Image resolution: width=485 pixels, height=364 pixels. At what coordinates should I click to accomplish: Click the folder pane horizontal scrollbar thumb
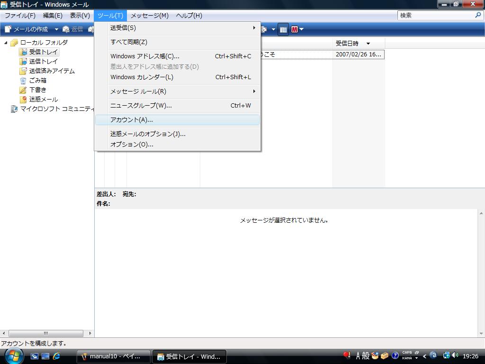(46, 333)
